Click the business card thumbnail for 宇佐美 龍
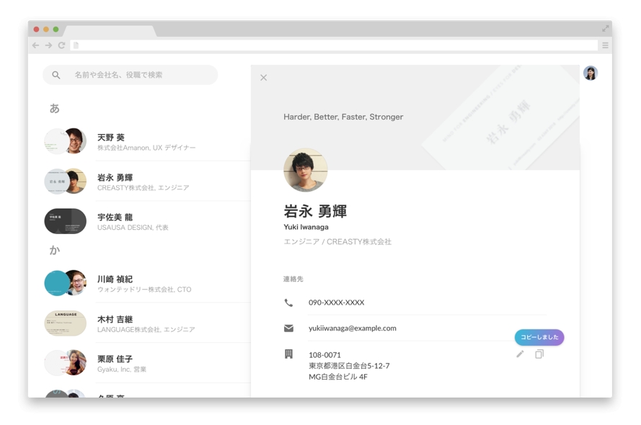The height and width of the screenshot is (425, 641). point(64,220)
